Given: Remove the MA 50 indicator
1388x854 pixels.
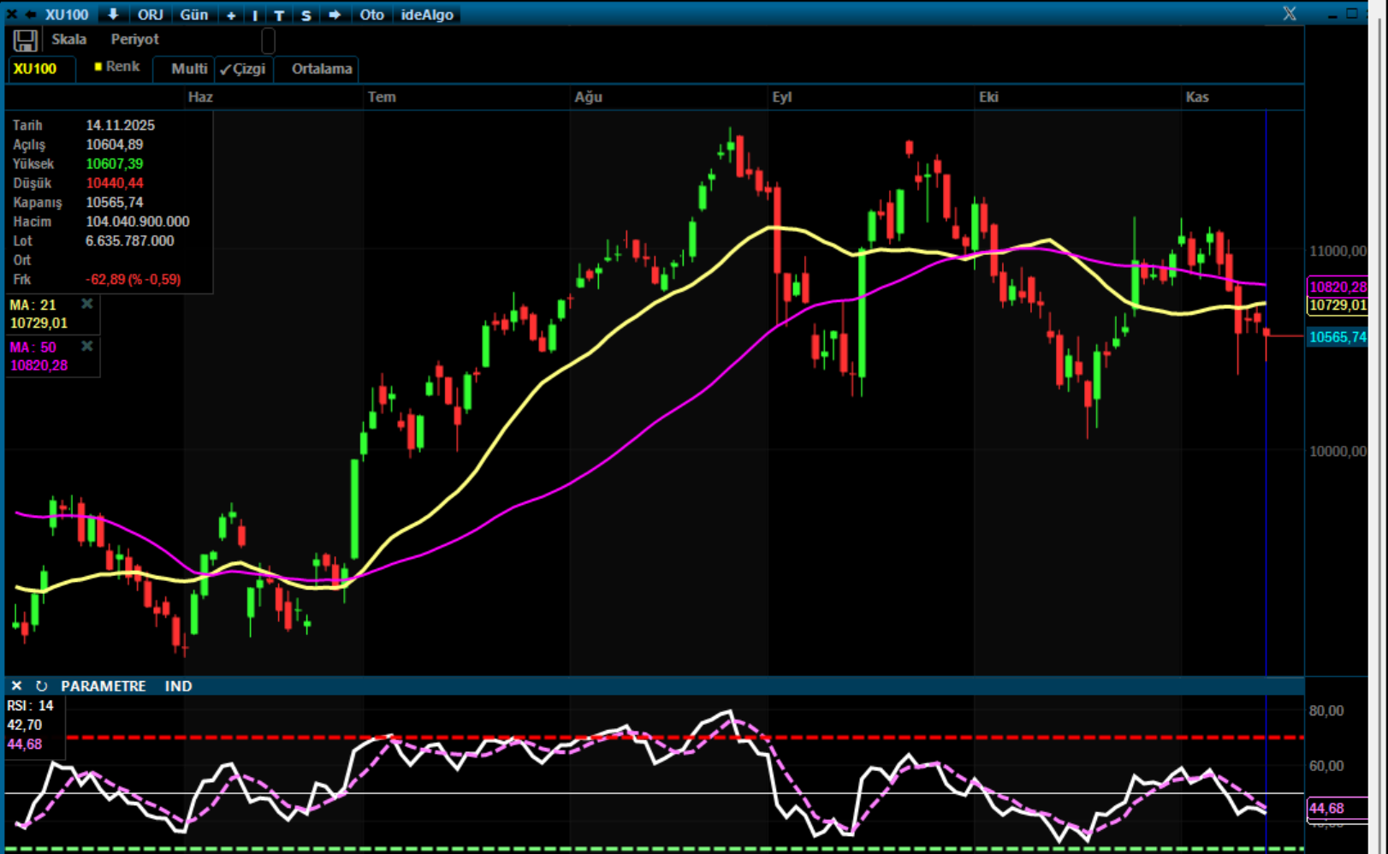Looking at the screenshot, I should 86,347.
